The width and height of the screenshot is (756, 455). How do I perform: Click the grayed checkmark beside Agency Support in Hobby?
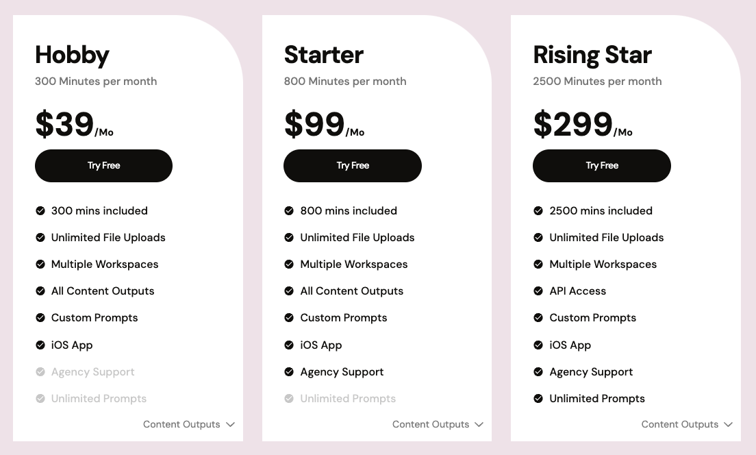point(40,372)
